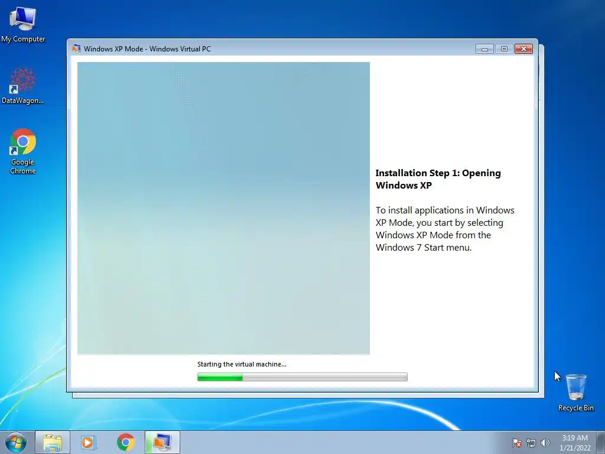Viewport: 605px width, 454px height.
Task: Click the virtual machine startup progress bar
Action: click(x=302, y=377)
